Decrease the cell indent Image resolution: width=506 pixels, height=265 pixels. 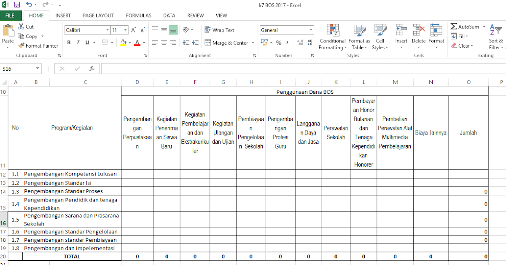186,42
